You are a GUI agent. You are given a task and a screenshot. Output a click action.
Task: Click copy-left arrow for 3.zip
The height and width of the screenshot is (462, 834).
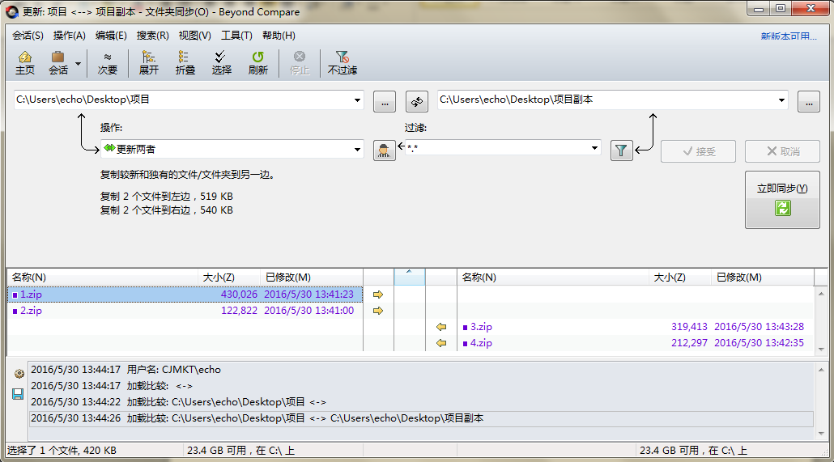441,327
